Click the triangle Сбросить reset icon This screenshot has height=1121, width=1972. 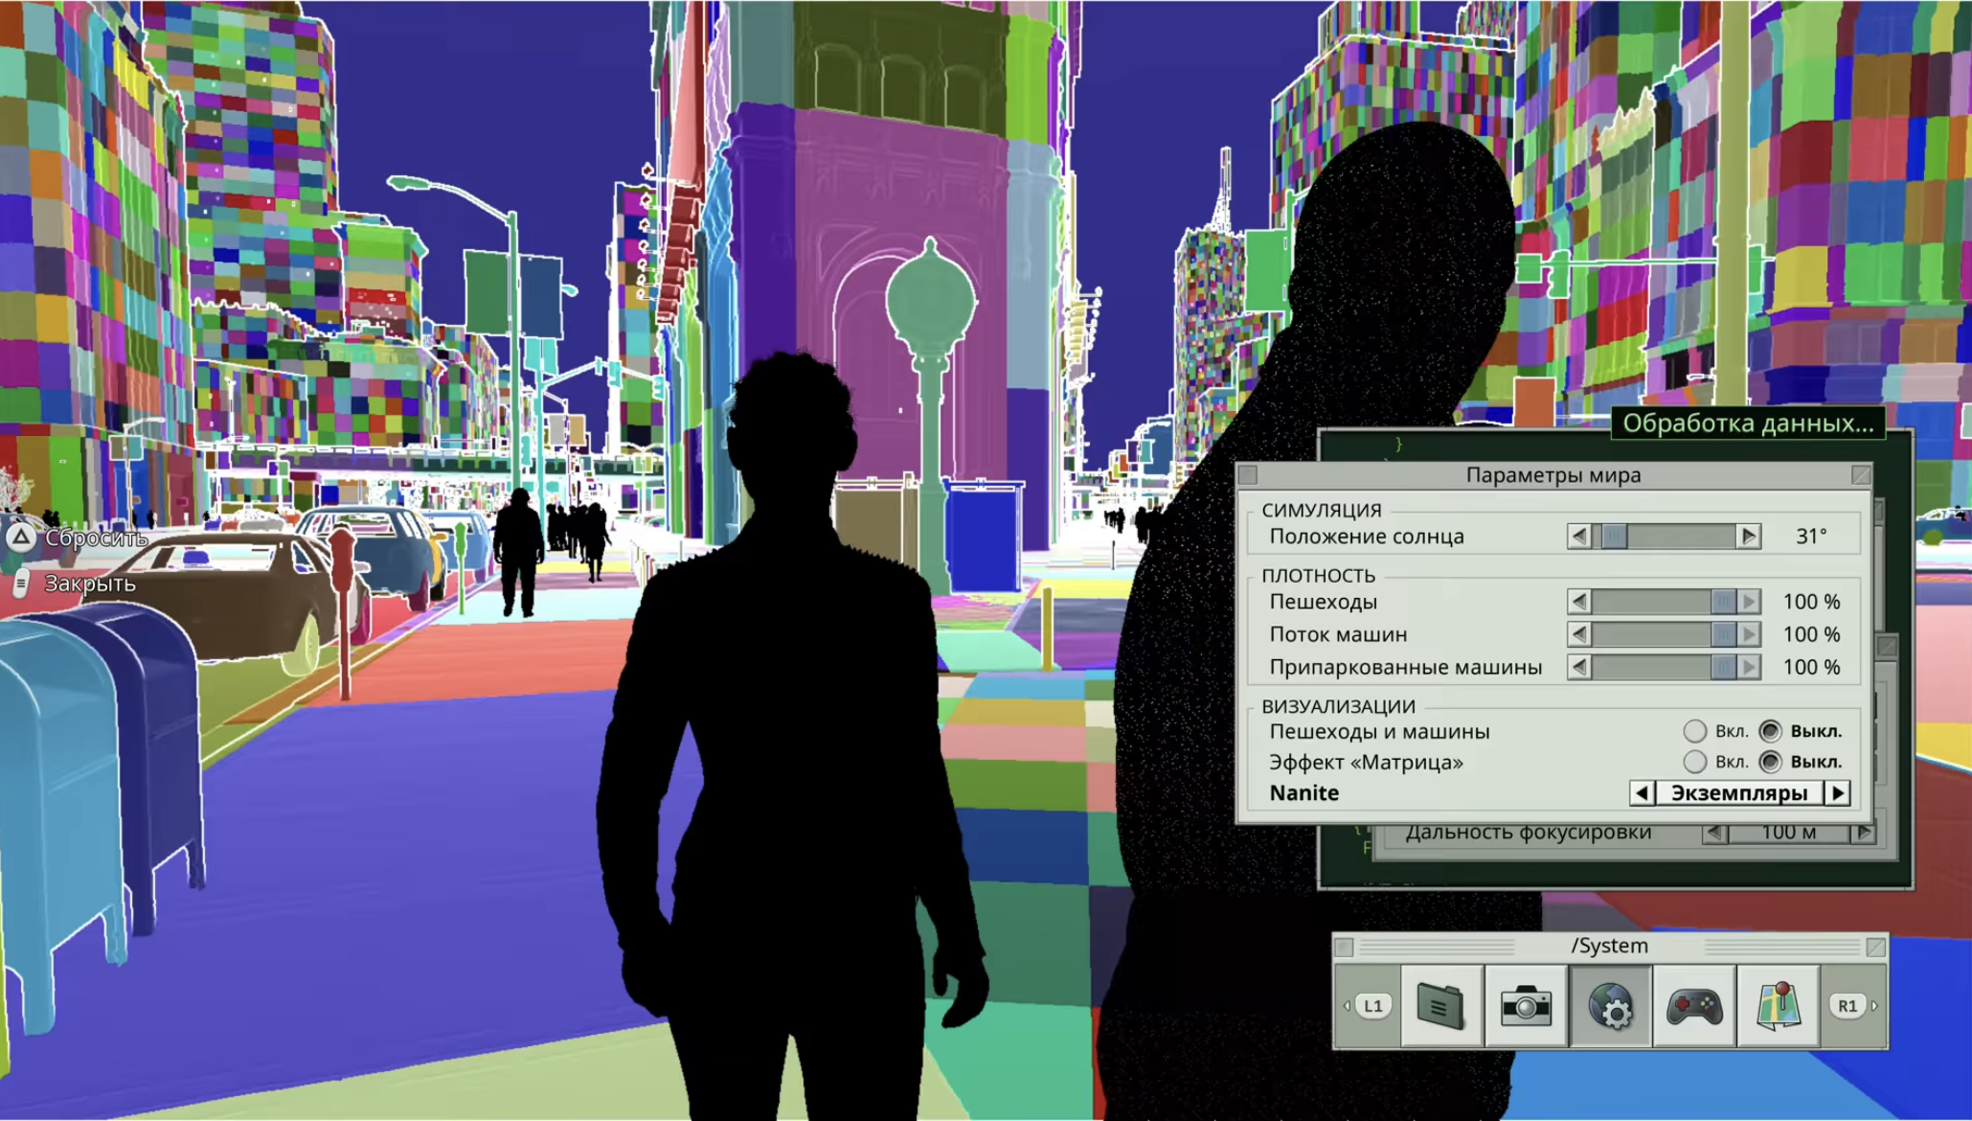tap(21, 538)
